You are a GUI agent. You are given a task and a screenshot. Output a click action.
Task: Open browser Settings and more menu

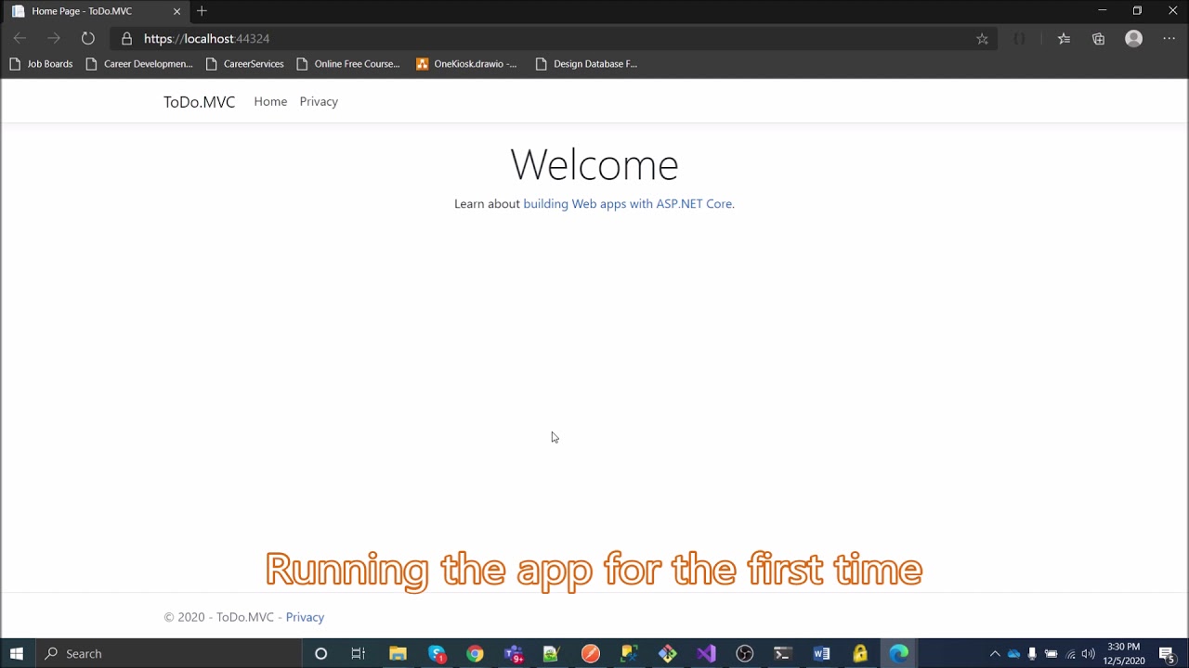tap(1169, 39)
